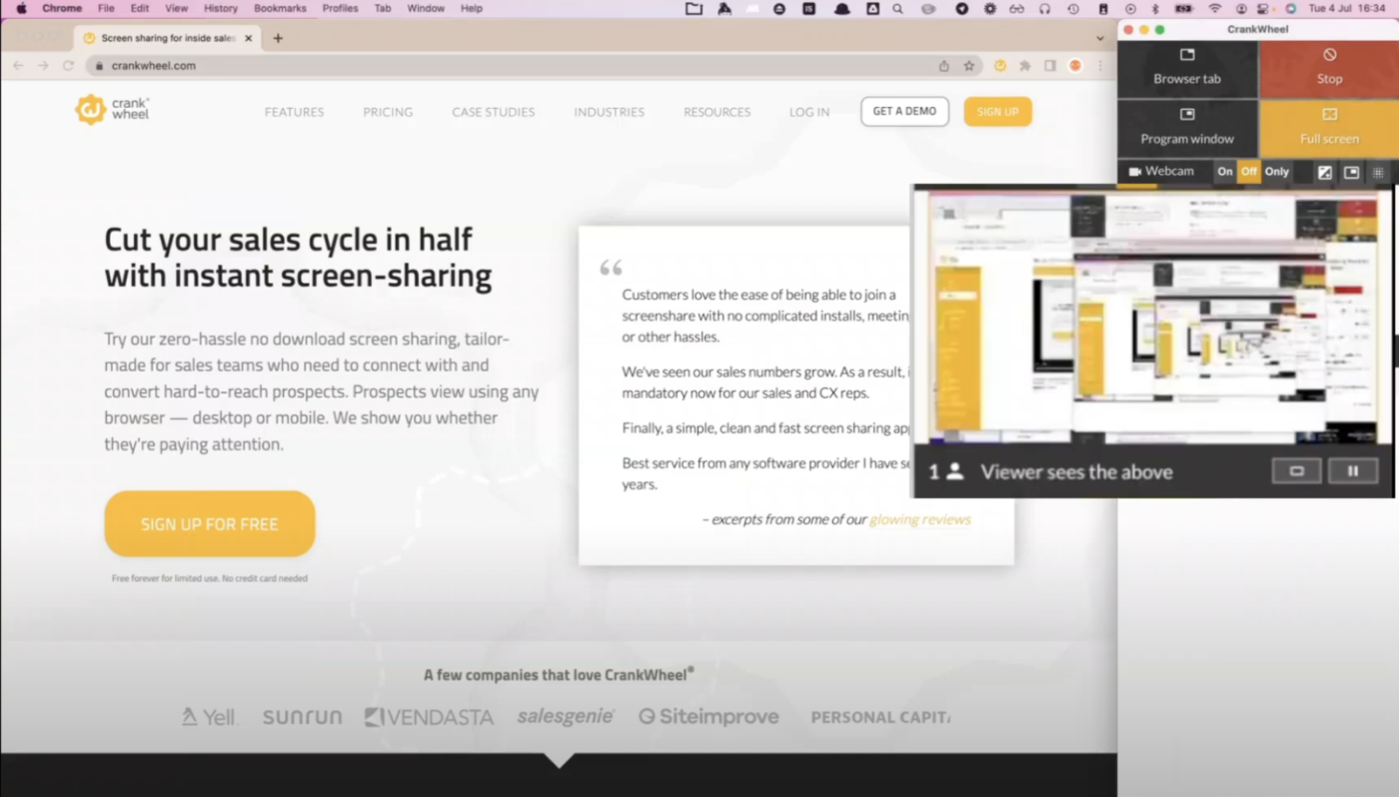Open the File menu in menu bar

(x=106, y=8)
